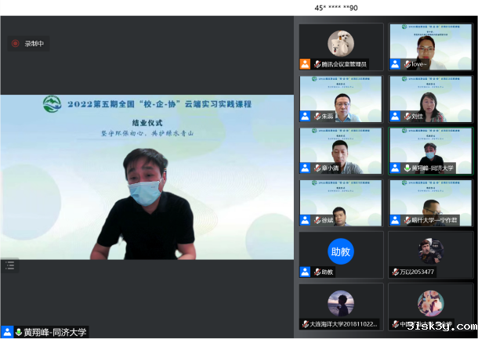Click the muted microphone icon beside 朱淼
This screenshot has height=339, width=478.
[x=317, y=116]
